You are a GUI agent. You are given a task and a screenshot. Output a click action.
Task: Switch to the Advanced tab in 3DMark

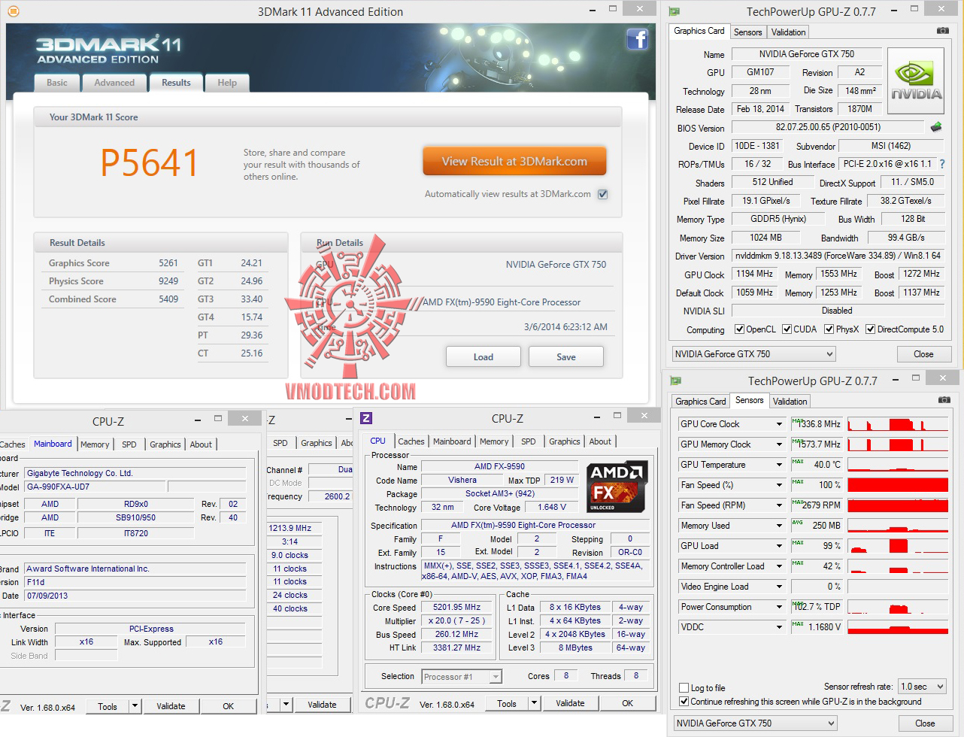tap(114, 83)
